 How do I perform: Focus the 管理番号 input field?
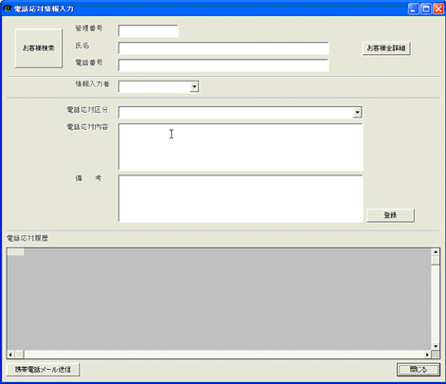(148, 31)
